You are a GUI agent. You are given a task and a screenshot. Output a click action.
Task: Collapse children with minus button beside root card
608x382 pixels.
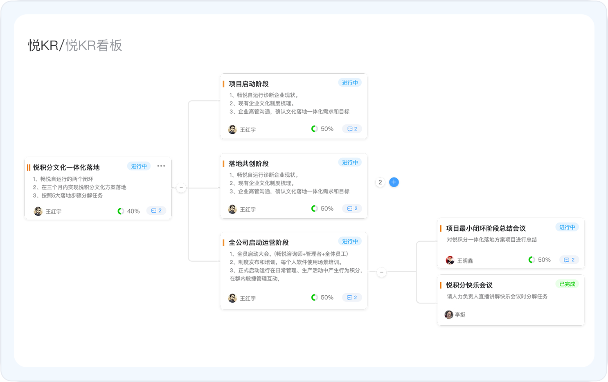[181, 187]
